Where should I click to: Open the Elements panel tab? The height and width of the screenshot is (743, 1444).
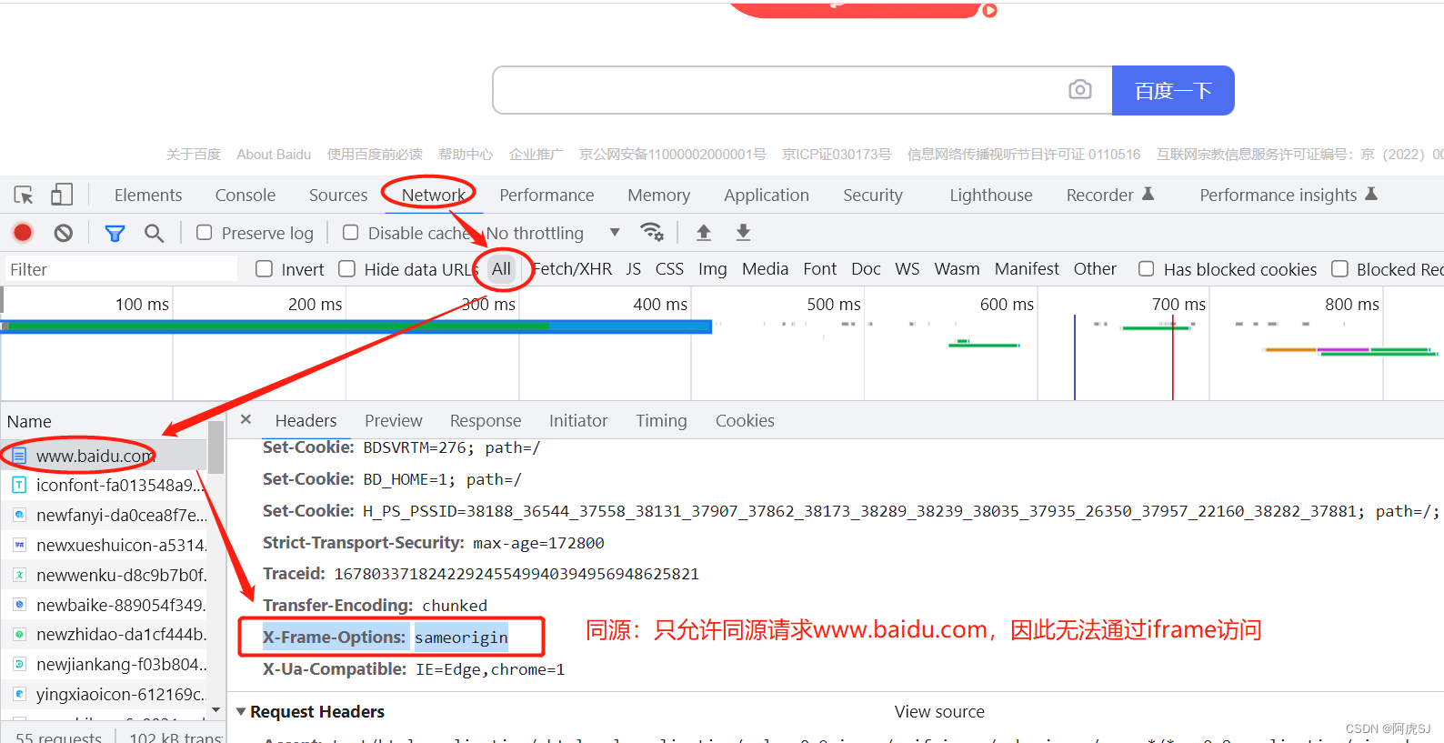coord(148,196)
